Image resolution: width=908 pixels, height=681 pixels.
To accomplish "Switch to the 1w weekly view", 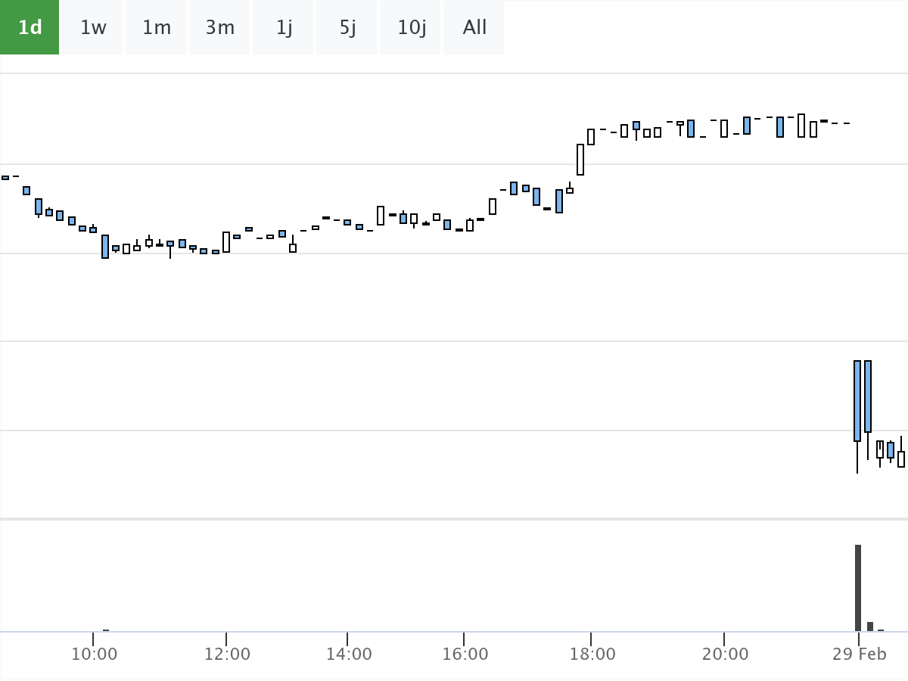I will pos(92,27).
